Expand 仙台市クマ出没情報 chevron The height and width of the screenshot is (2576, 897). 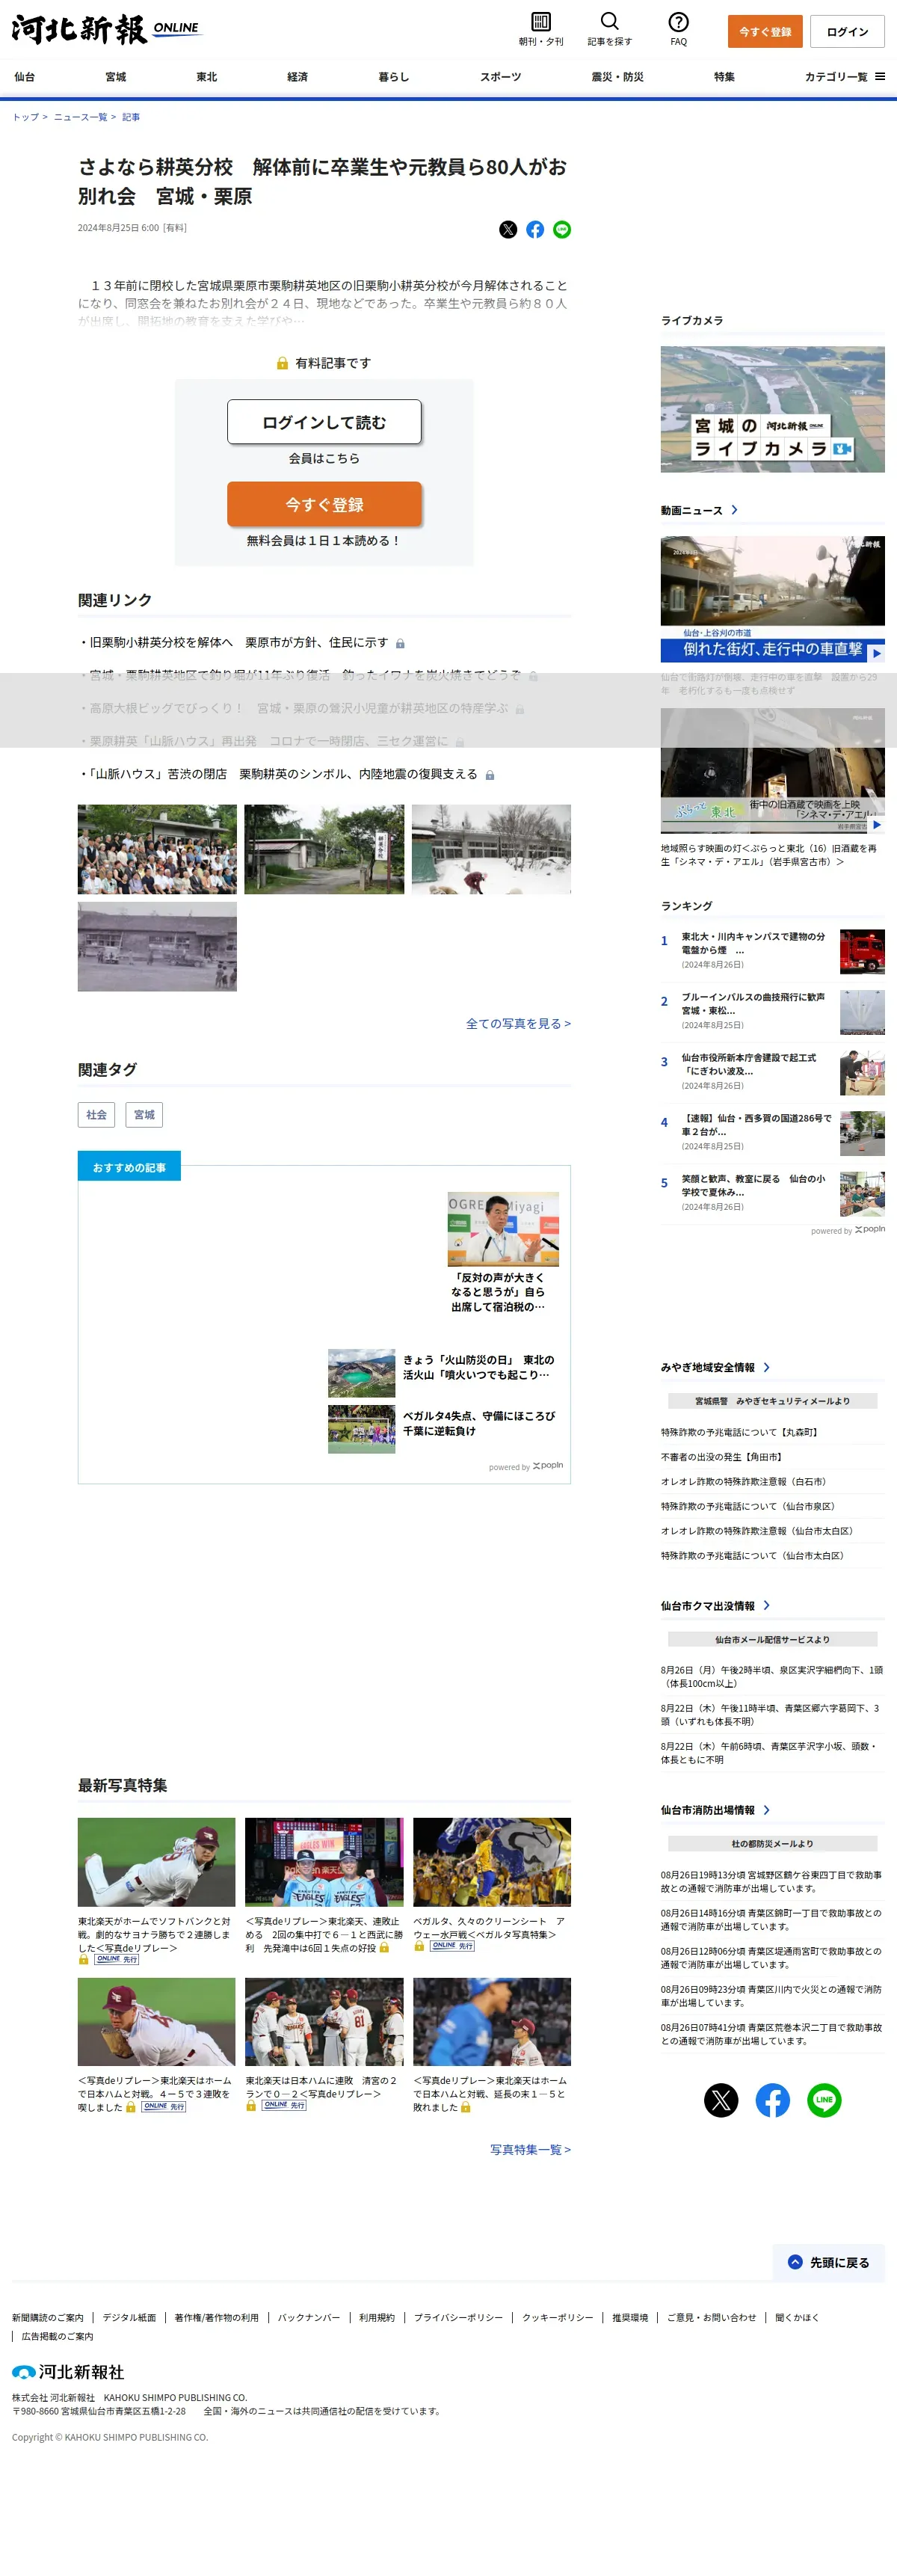[767, 1605]
